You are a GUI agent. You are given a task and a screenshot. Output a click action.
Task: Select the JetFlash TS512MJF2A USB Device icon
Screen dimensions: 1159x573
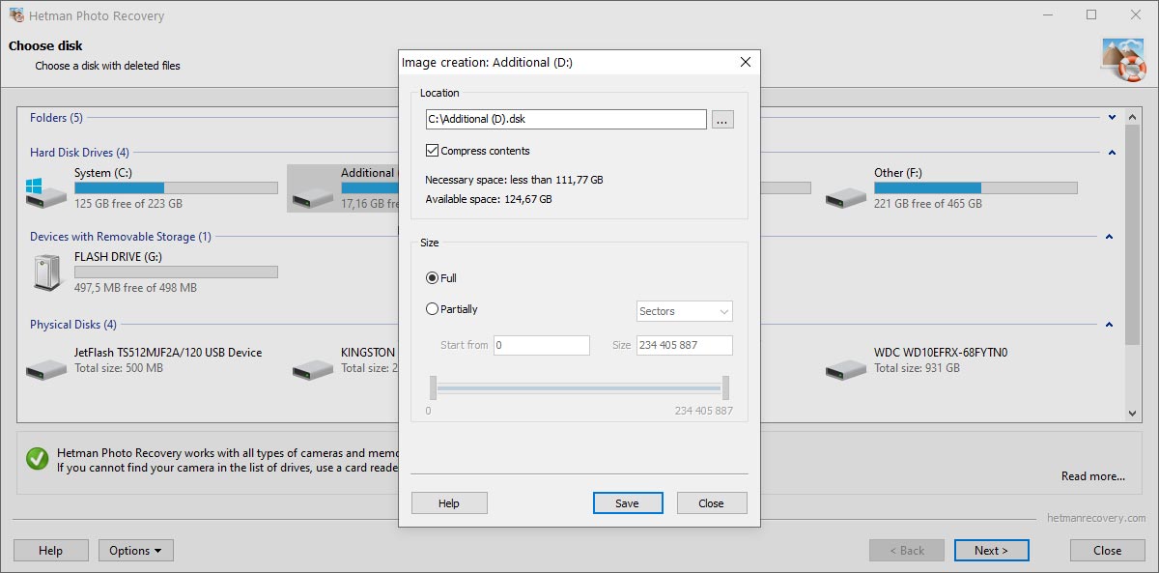point(47,368)
